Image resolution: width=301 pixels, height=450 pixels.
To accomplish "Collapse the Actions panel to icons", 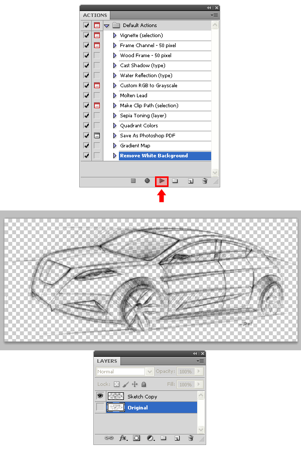I will pos(209,8).
